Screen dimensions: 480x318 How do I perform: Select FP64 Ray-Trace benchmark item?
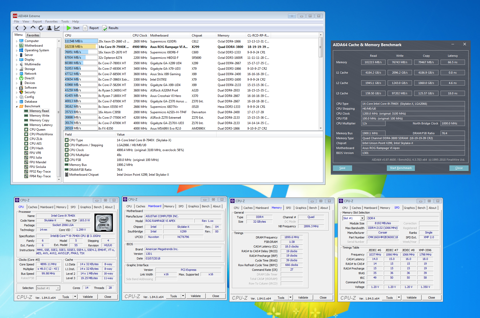click(40, 176)
